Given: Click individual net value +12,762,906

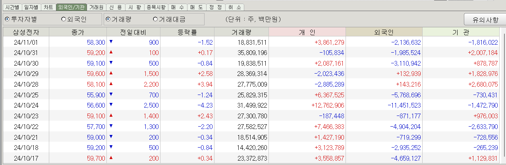Looking at the screenshot, I should 327,105.
